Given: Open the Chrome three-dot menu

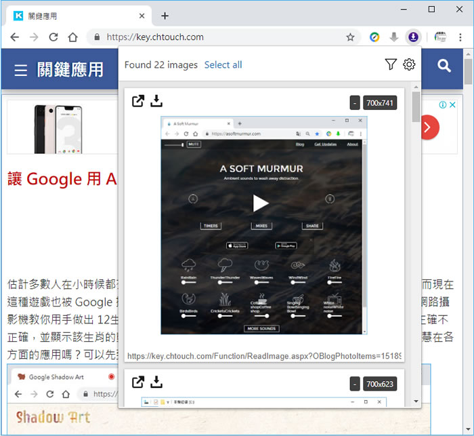Looking at the screenshot, I should coord(460,37).
